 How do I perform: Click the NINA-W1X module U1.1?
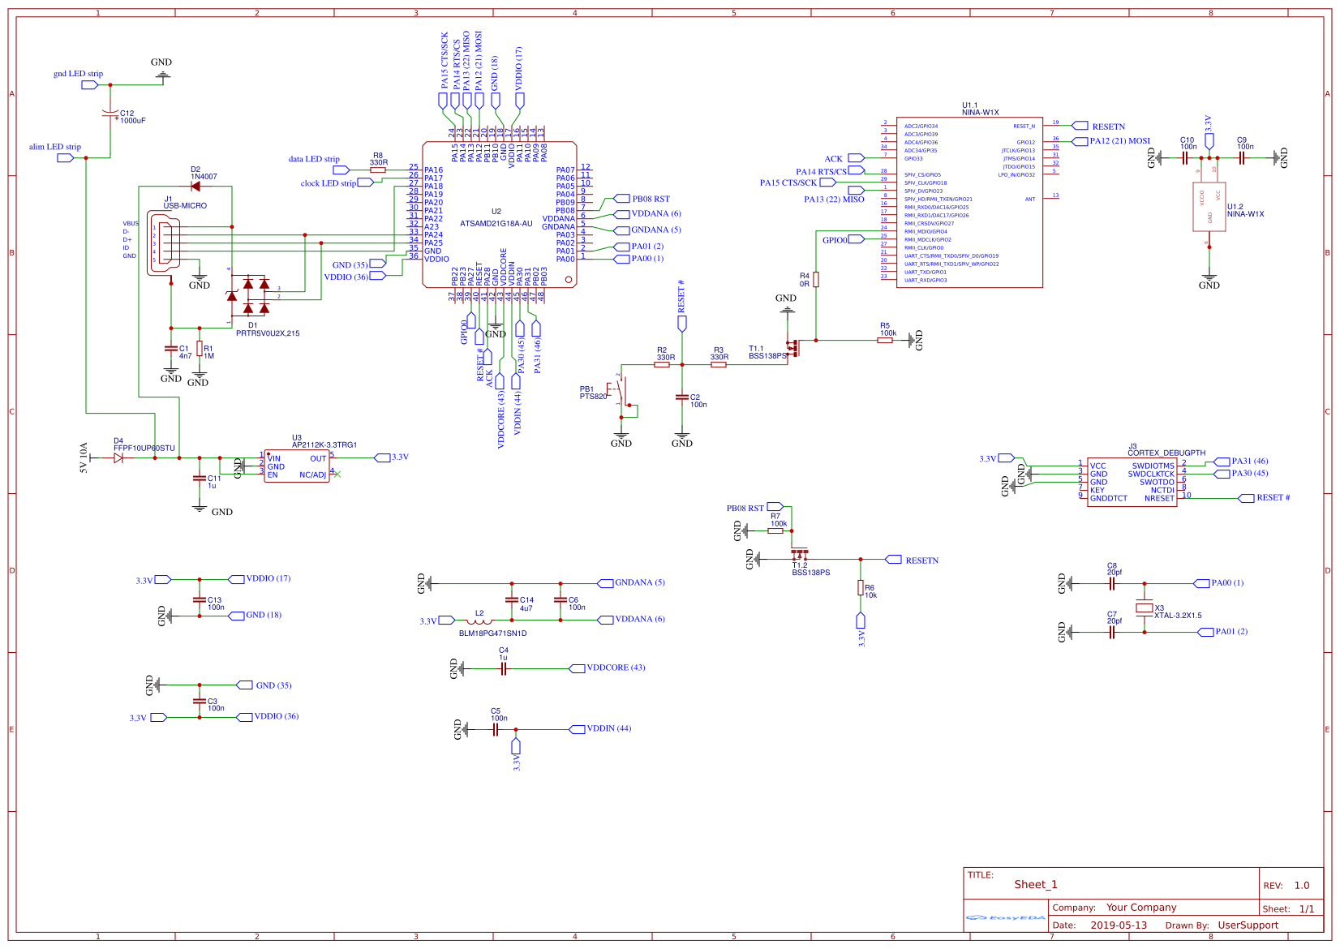click(969, 202)
